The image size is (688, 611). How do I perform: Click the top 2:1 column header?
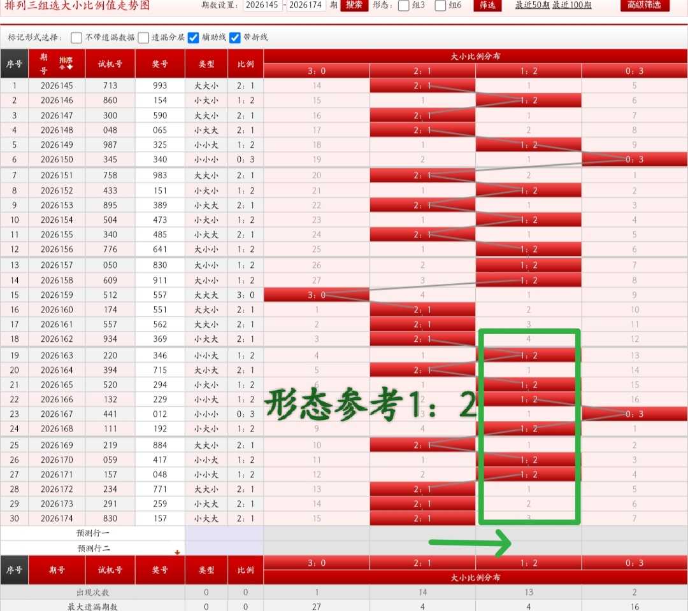click(422, 71)
